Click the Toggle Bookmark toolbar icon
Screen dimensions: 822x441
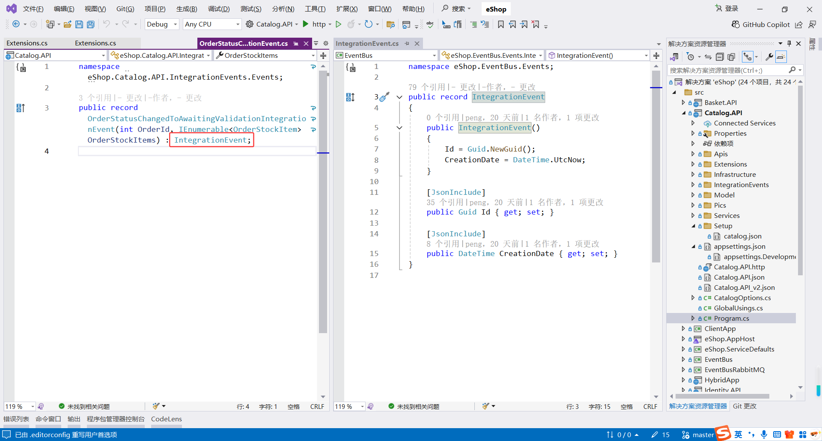[x=500, y=24]
